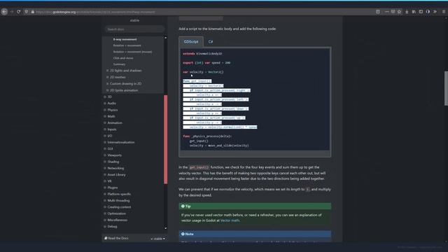
Task: Open the Networking category
Action: tap(115, 168)
